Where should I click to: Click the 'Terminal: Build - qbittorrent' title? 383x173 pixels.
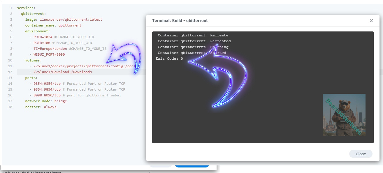[180, 21]
